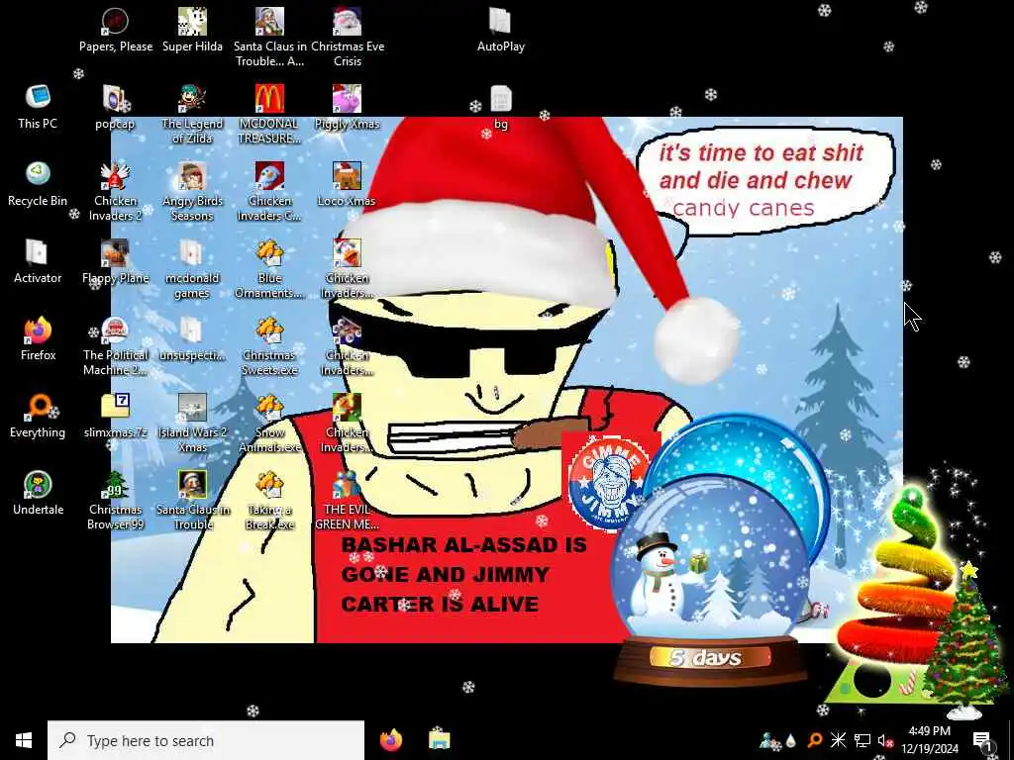Select the Christmas Eve Crisis shortcut
This screenshot has width=1014, height=760.
click(x=348, y=37)
